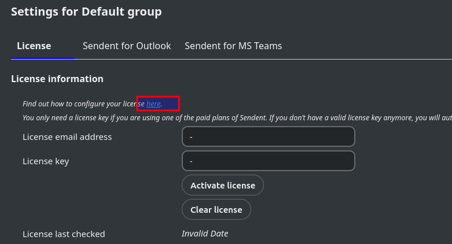This screenshot has width=452, height=244.
Task: Select the 'Invalid Date' value text
Action: (205, 234)
